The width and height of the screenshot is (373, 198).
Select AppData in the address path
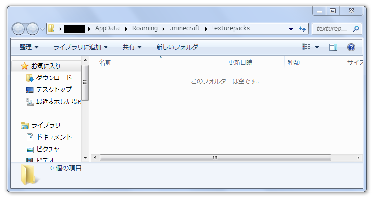[x=107, y=28]
